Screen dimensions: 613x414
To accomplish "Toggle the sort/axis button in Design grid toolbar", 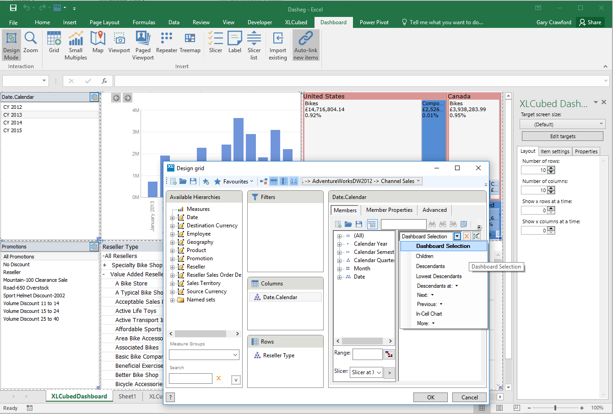I will 294,182.
